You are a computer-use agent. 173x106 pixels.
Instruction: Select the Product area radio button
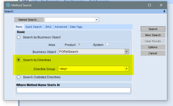pos(79,45)
